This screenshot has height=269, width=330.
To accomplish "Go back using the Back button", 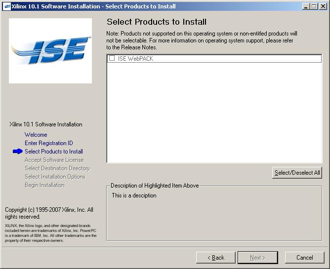I will point(216,258).
